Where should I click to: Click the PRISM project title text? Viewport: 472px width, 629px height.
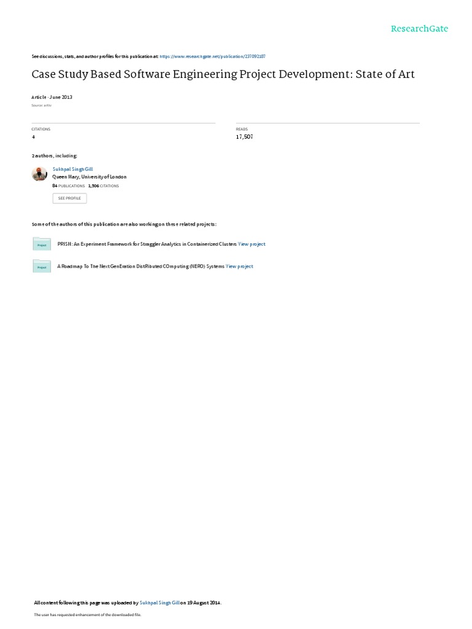[147, 244]
